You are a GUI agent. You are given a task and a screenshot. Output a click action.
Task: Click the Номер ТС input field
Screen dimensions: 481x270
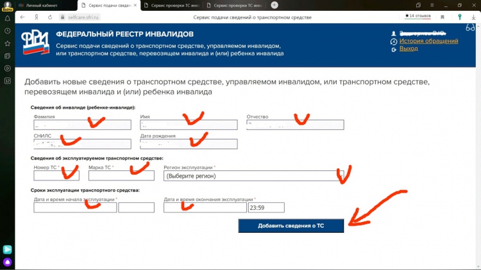tap(56, 175)
